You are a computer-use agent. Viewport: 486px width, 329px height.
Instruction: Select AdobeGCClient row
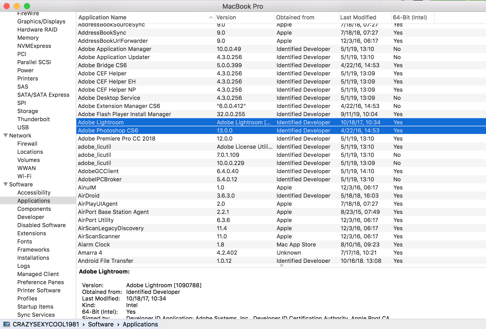tap(281, 171)
